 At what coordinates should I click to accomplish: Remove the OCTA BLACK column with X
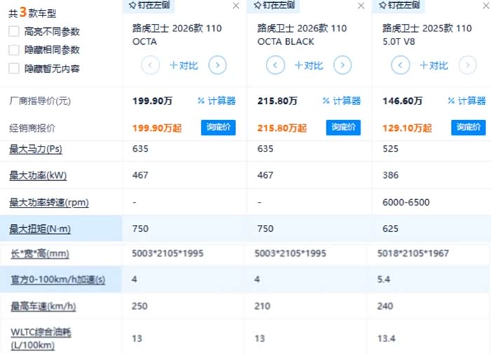[361, 6]
